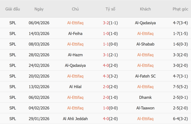Select the Al-Taawon team link
The height and width of the screenshot is (124, 191).
click(145, 108)
